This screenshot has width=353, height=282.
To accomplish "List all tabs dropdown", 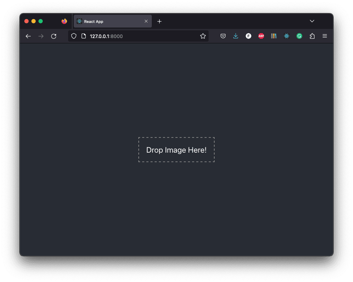I will coord(312,21).
